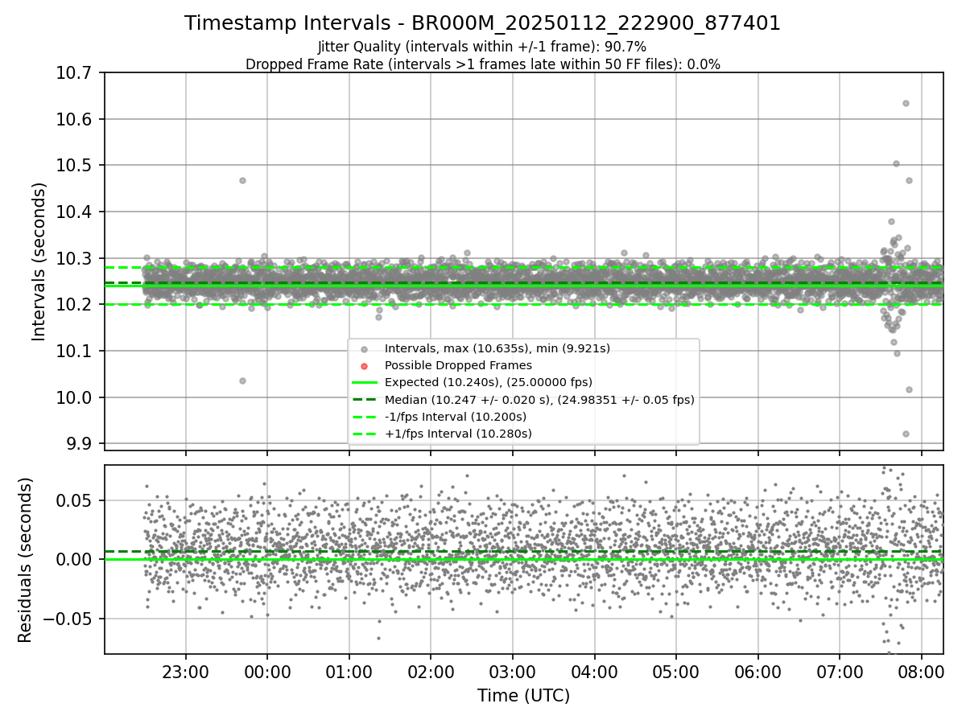
Task: Select the 'Jitter Quality' 90.7% subtitle line
Action: [482, 47]
